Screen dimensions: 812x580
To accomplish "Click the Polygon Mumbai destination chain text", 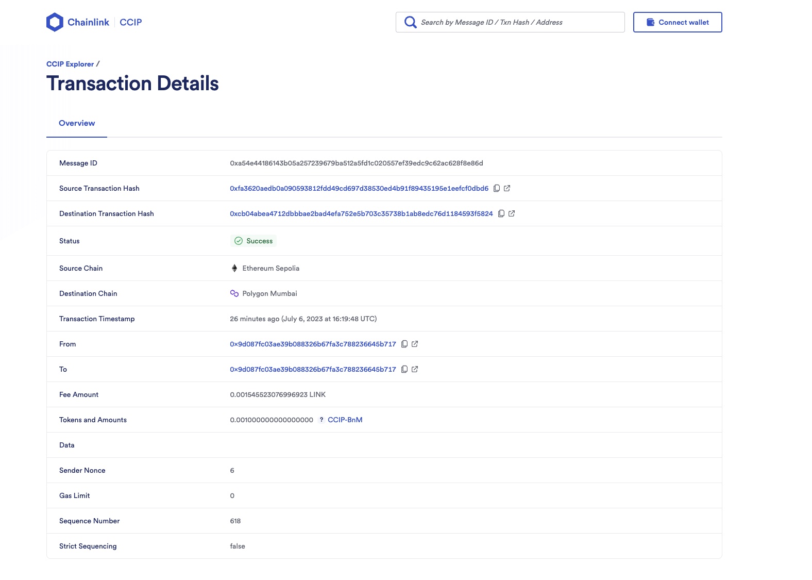I will (x=270, y=293).
